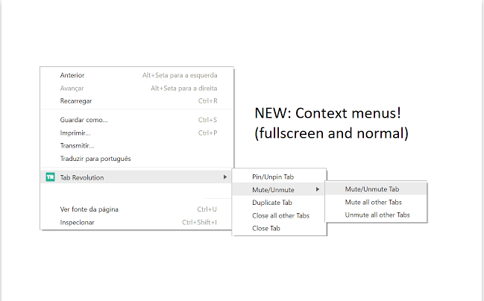This screenshot has height=301, width=484.
Task: Select Close Tab entry
Action: point(279,228)
